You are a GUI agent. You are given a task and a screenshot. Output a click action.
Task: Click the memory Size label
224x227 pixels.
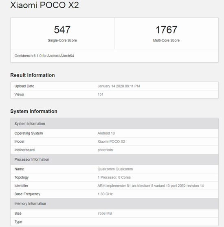[x=18, y=214]
